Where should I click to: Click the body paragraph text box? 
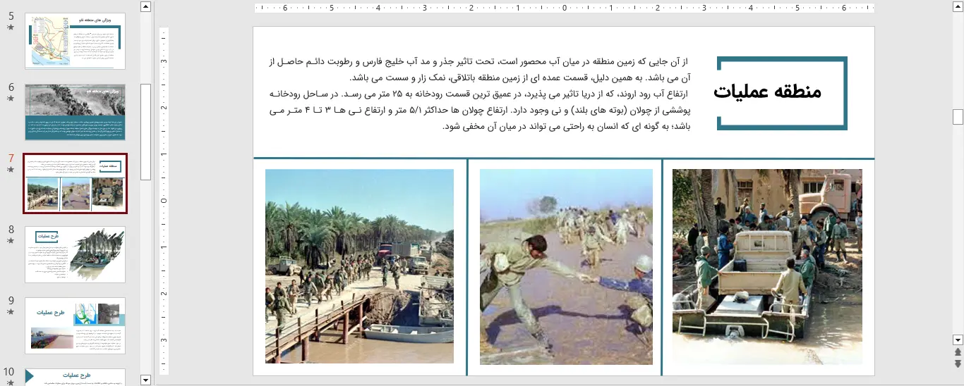click(480, 94)
